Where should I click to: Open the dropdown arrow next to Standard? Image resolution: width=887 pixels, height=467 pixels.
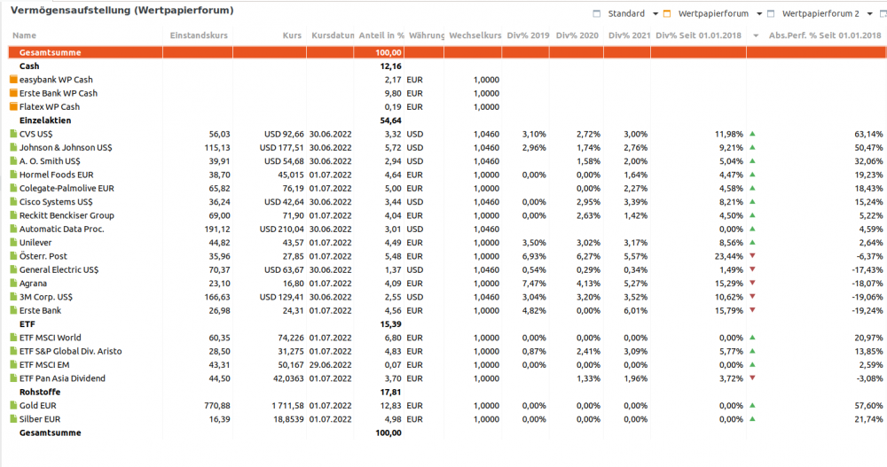pyautogui.click(x=655, y=13)
